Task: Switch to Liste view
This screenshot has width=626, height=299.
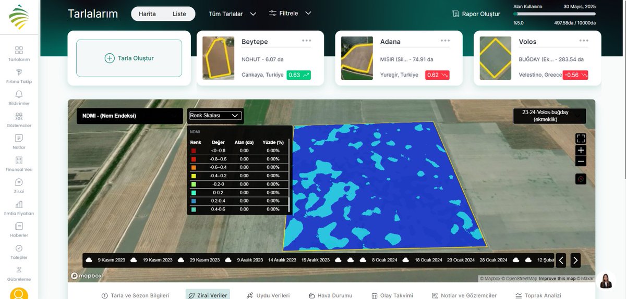Action: coord(179,14)
